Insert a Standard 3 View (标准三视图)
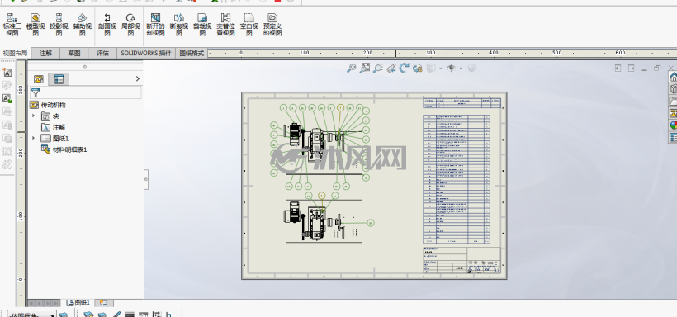Image resolution: width=677 pixels, height=317 pixels. pos(12,24)
